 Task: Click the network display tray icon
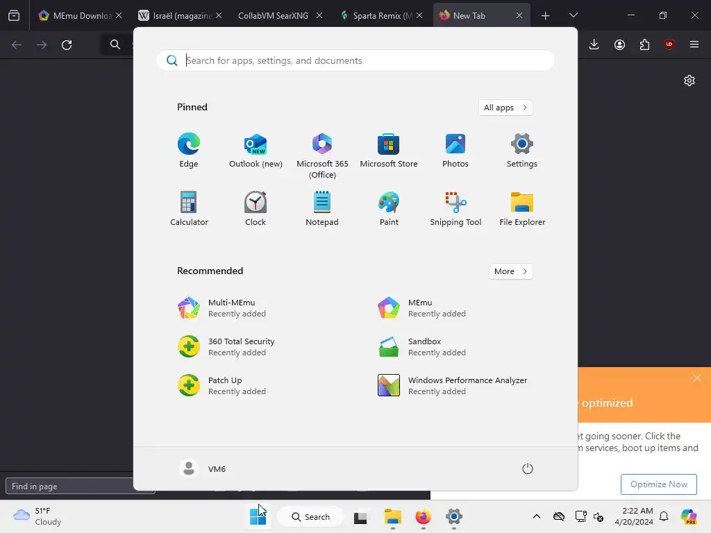pos(580,516)
